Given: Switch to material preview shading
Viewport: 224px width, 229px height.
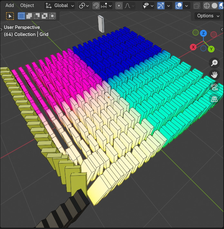Looking at the screenshot, I should pyautogui.click(x=221, y=6).
